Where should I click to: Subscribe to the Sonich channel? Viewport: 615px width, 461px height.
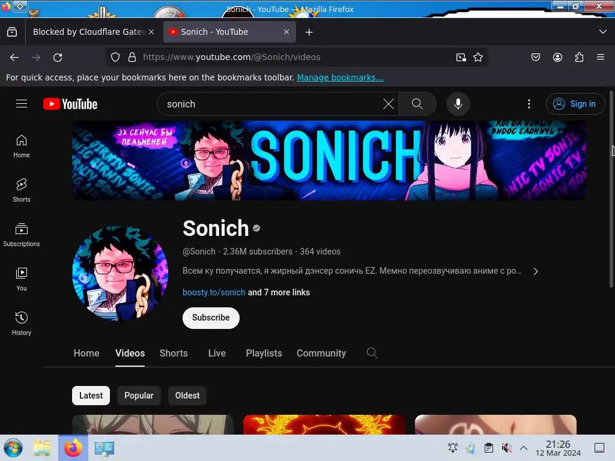pyautogui.click(x=211, y=318)
